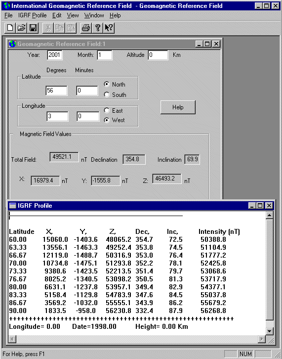
Task: Click the Intensity (nT) column header
Action: (219, 232)
